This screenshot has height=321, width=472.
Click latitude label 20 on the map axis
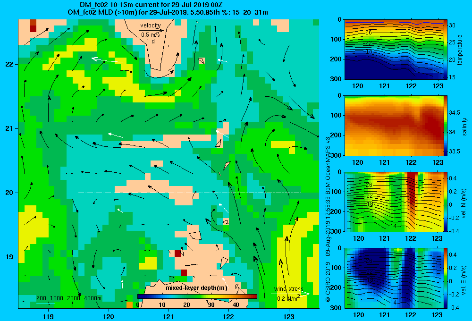tap(9, 193)
